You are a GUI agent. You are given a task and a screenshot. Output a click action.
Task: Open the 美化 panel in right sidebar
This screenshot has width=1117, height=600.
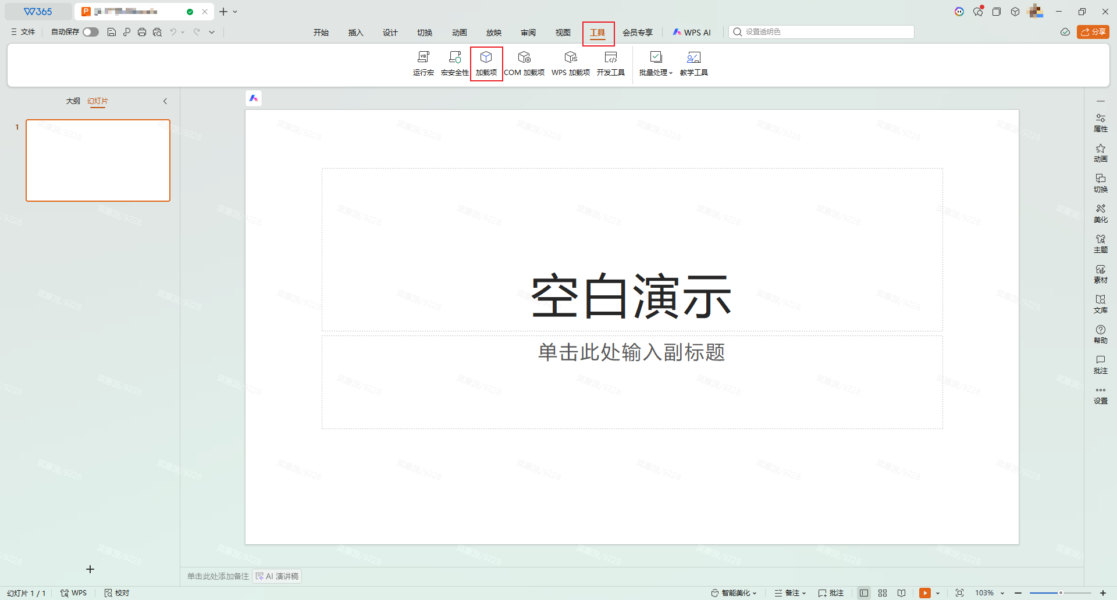1100,213
